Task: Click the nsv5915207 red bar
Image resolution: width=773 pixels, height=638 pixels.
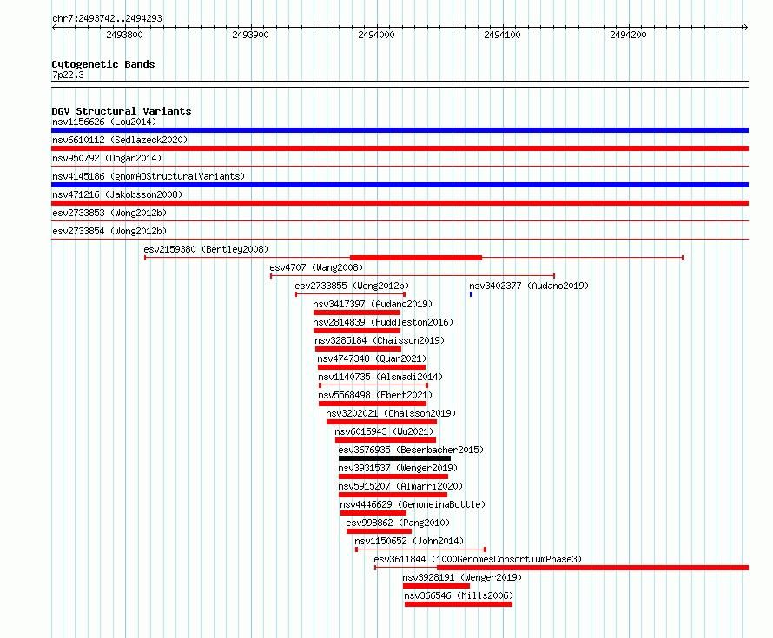Action: tap(393, 495)
